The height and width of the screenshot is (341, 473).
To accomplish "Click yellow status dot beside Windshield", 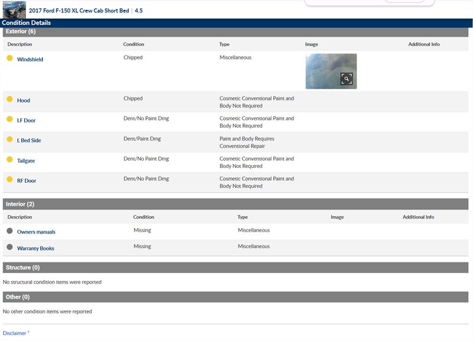I will tap(9, 58).
